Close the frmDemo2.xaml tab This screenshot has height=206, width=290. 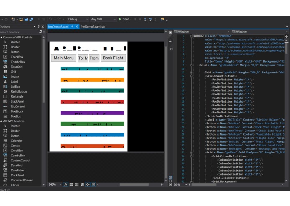pyautogui.click(x=77, y=27)
